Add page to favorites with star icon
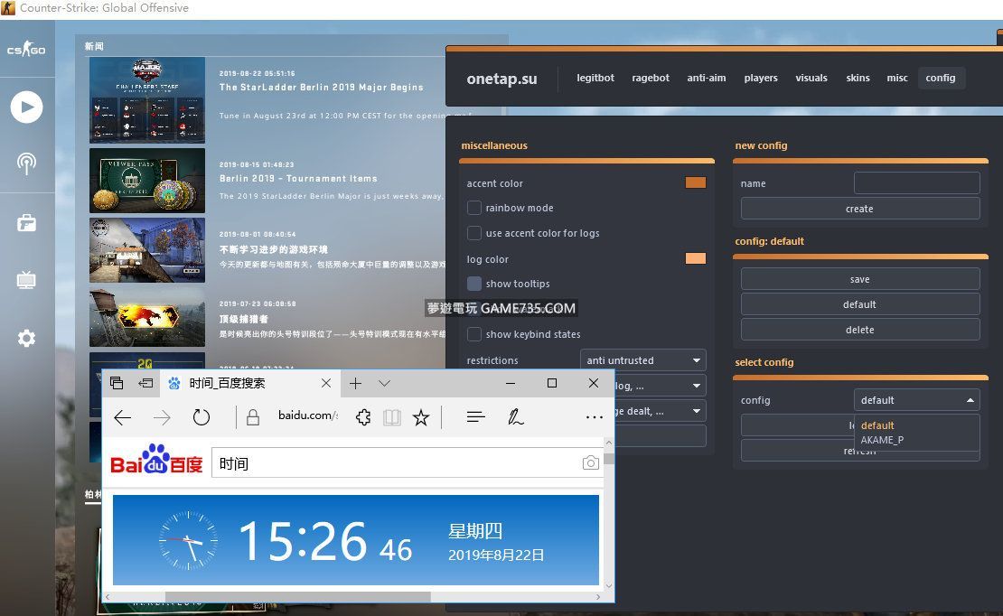 point(420,417)
